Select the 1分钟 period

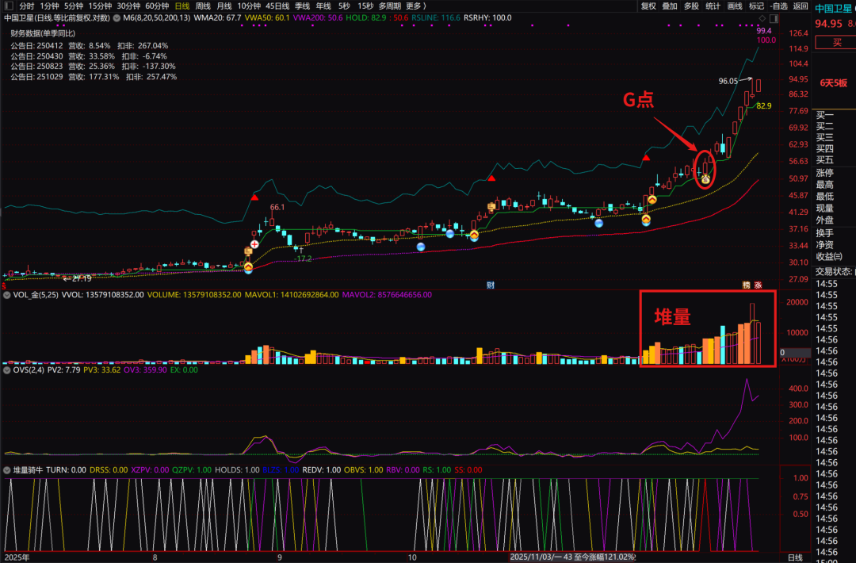49,6
